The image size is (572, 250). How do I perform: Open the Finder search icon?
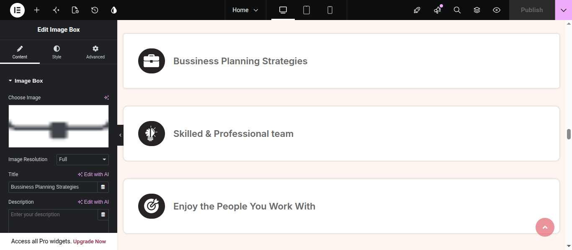457,10
